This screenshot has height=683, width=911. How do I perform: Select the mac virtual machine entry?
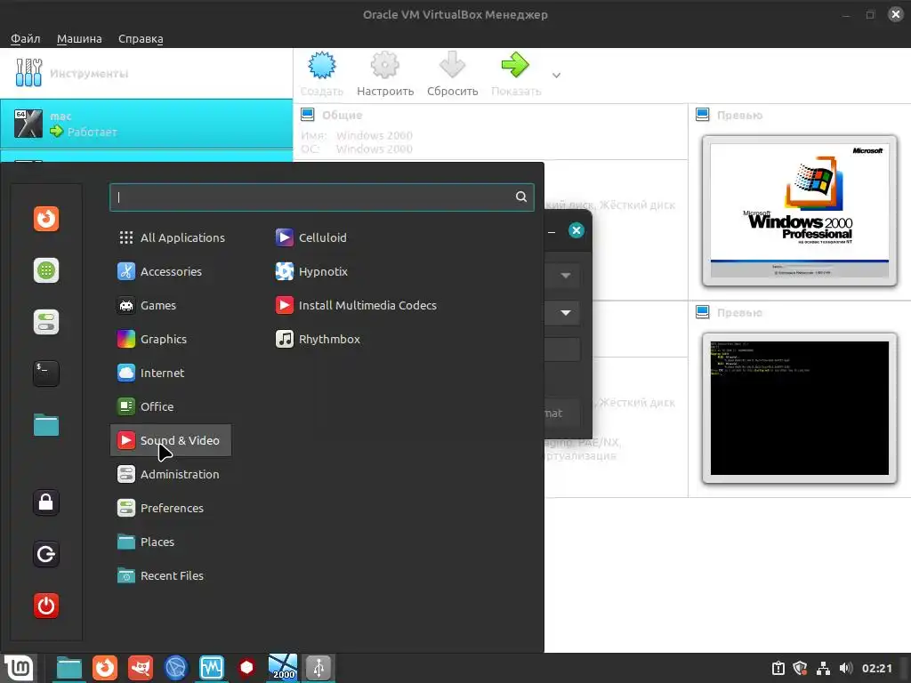[x=147, y=124]
